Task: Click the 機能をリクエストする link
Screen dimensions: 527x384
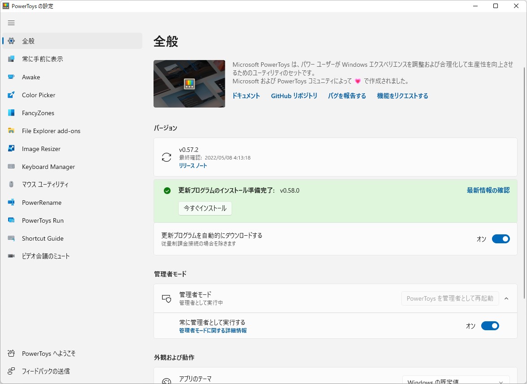Action: point(402,96)
